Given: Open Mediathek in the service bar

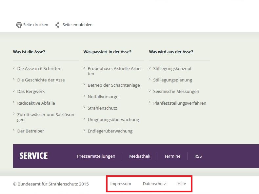Looking at the screenshot, I should (x=140, y=156).
